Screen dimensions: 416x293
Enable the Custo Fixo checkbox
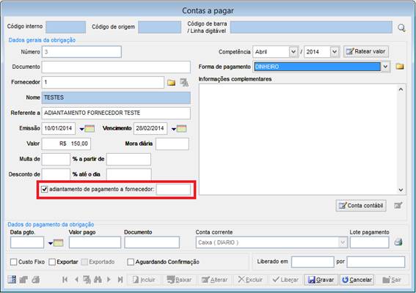coord(13,262)
